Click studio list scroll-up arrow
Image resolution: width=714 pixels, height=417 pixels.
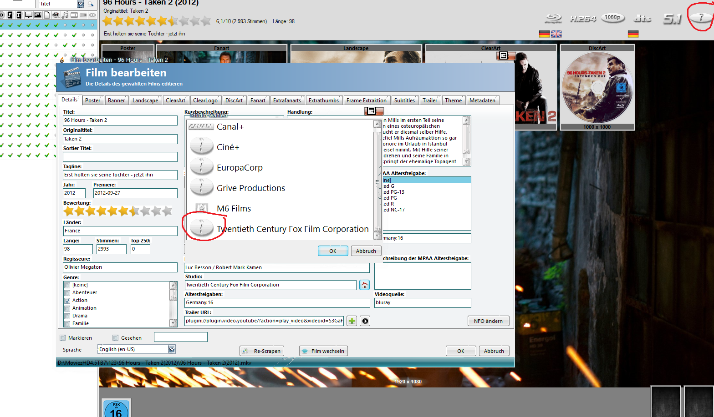click(x=377, y=124)
